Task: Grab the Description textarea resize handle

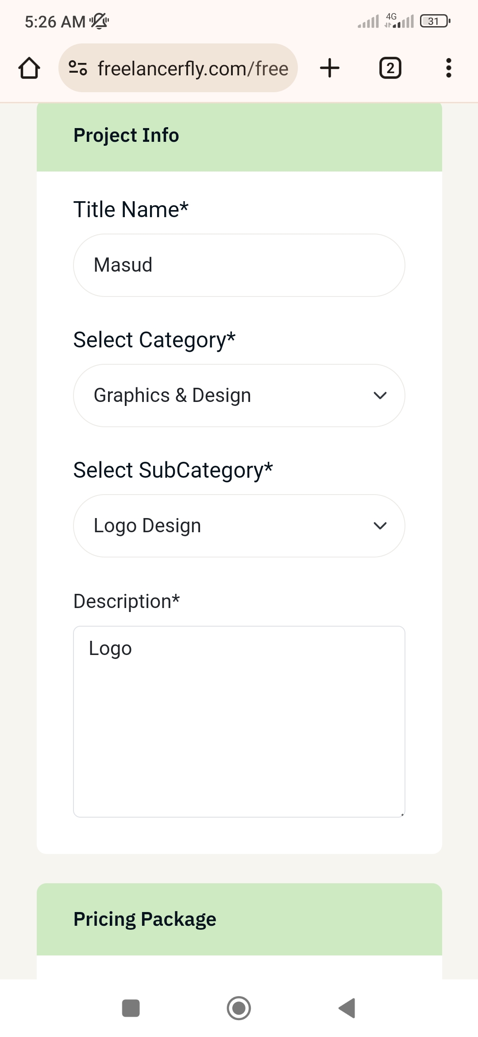Action: [402, 814]
